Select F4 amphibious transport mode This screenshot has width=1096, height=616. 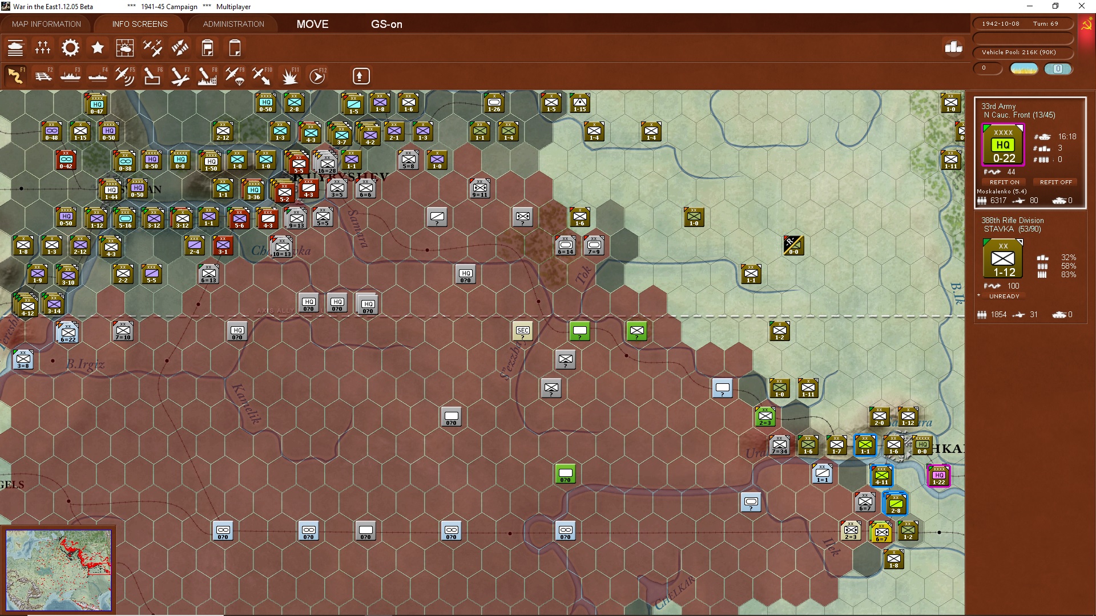pyautogui.click(x=98, y=76)
